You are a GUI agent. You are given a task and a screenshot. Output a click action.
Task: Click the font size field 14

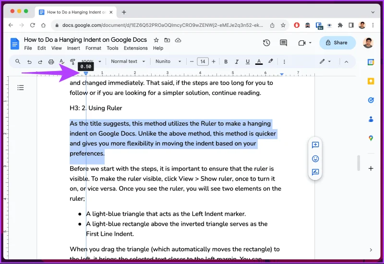point(203,61)
